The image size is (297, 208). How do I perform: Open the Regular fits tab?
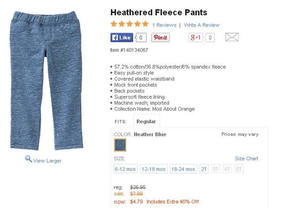tap(146, 122)
